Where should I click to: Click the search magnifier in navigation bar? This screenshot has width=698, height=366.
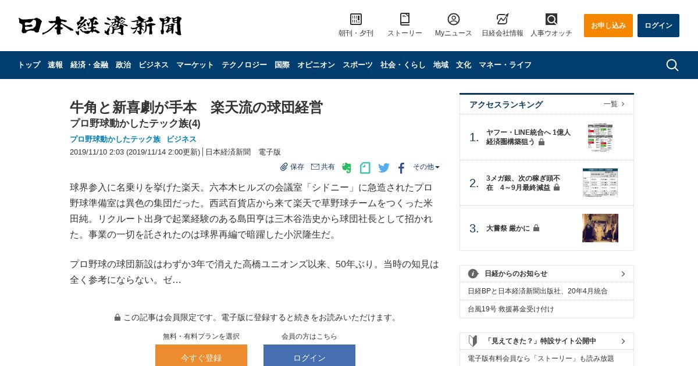pos(672,65)
